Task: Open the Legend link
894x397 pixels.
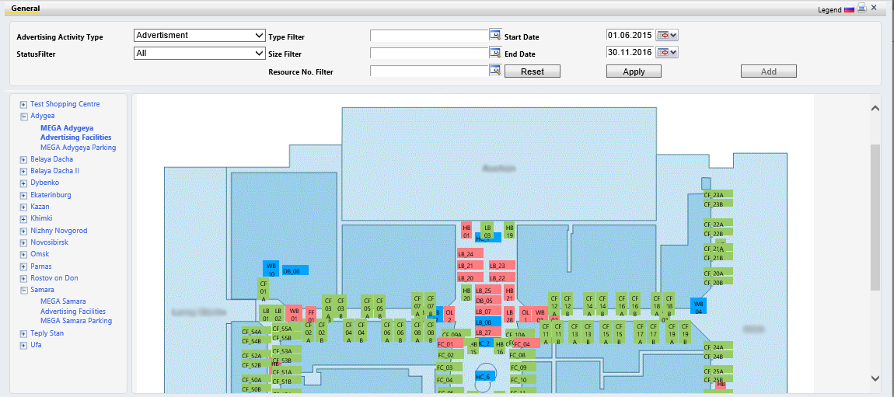Action: pyautogui.click(x=829, y=10)
